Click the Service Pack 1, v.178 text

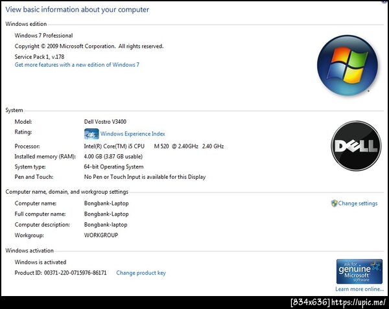40,57
